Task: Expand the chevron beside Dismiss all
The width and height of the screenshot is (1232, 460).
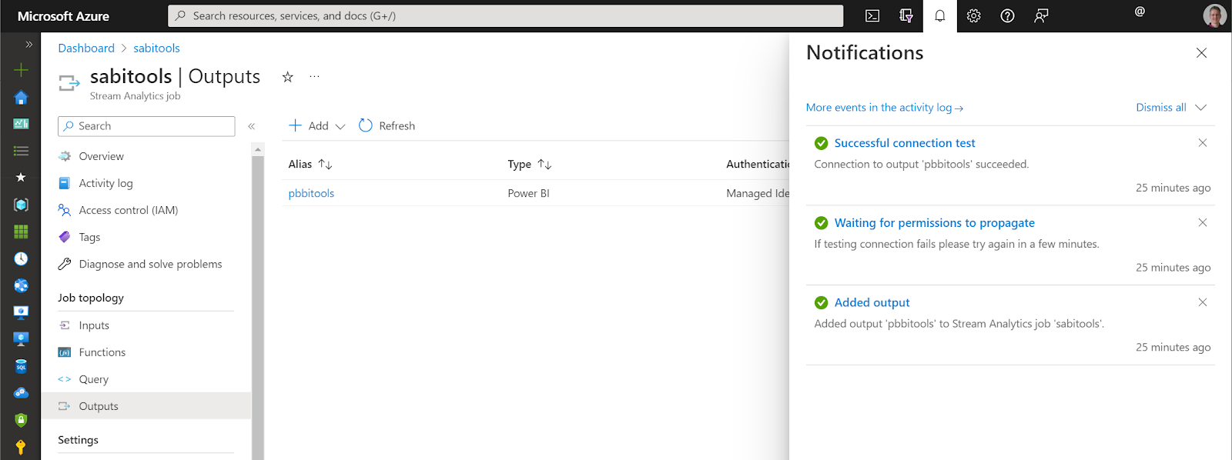Action: pyautogui.click(x=1201, y=108)
